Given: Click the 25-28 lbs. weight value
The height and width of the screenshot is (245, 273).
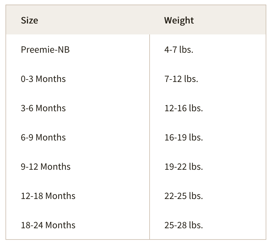Looking at the screenshot, I should tap(184, 225).
